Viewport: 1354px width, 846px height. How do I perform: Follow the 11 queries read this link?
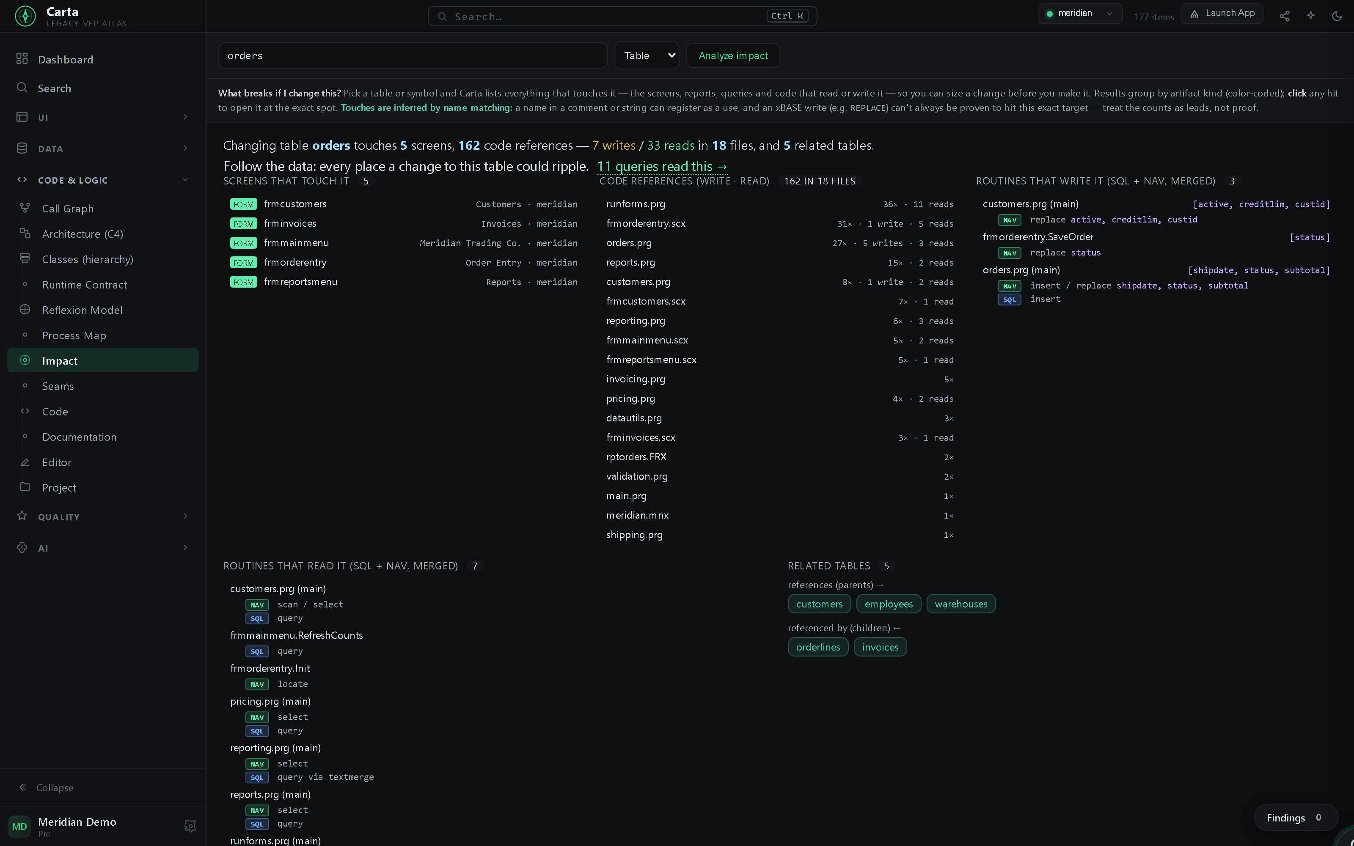click(663, 166)
